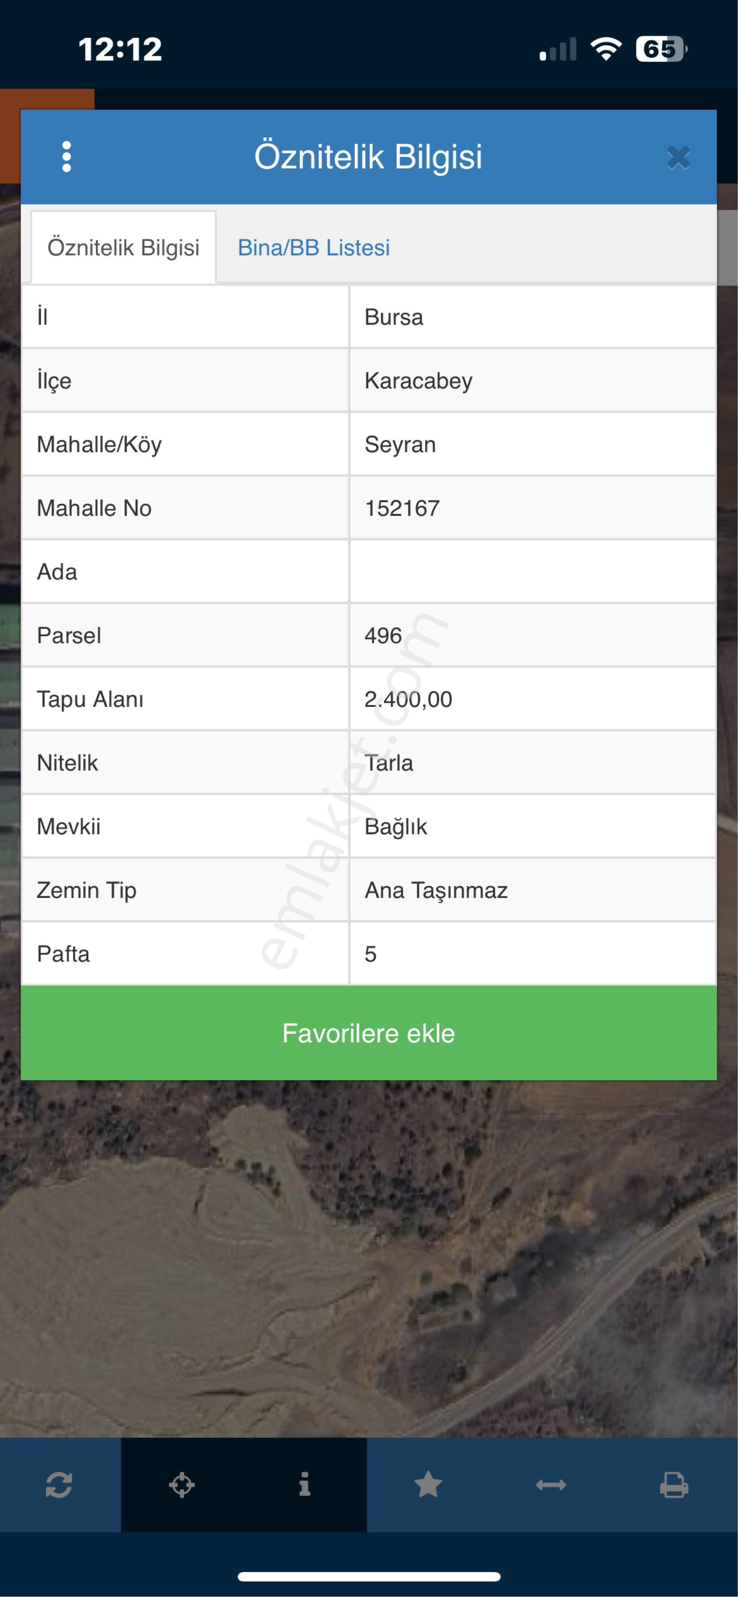Viewport: 738px width, 1597px height.
Task: Tap the Favorilere ekle button
Action: [x=368, y=1033]
